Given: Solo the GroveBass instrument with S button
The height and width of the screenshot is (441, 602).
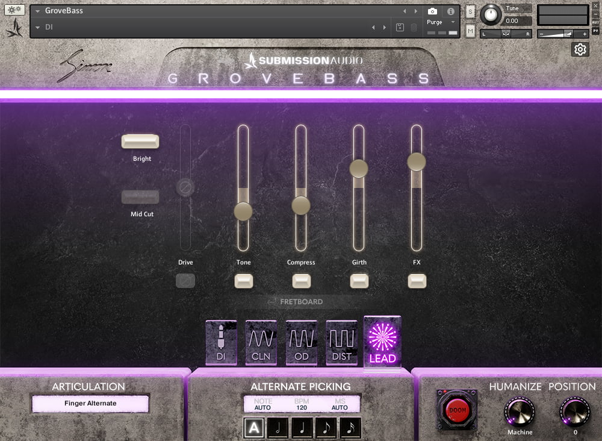Looking at the screenshot, I should click(x=469, y=11).
